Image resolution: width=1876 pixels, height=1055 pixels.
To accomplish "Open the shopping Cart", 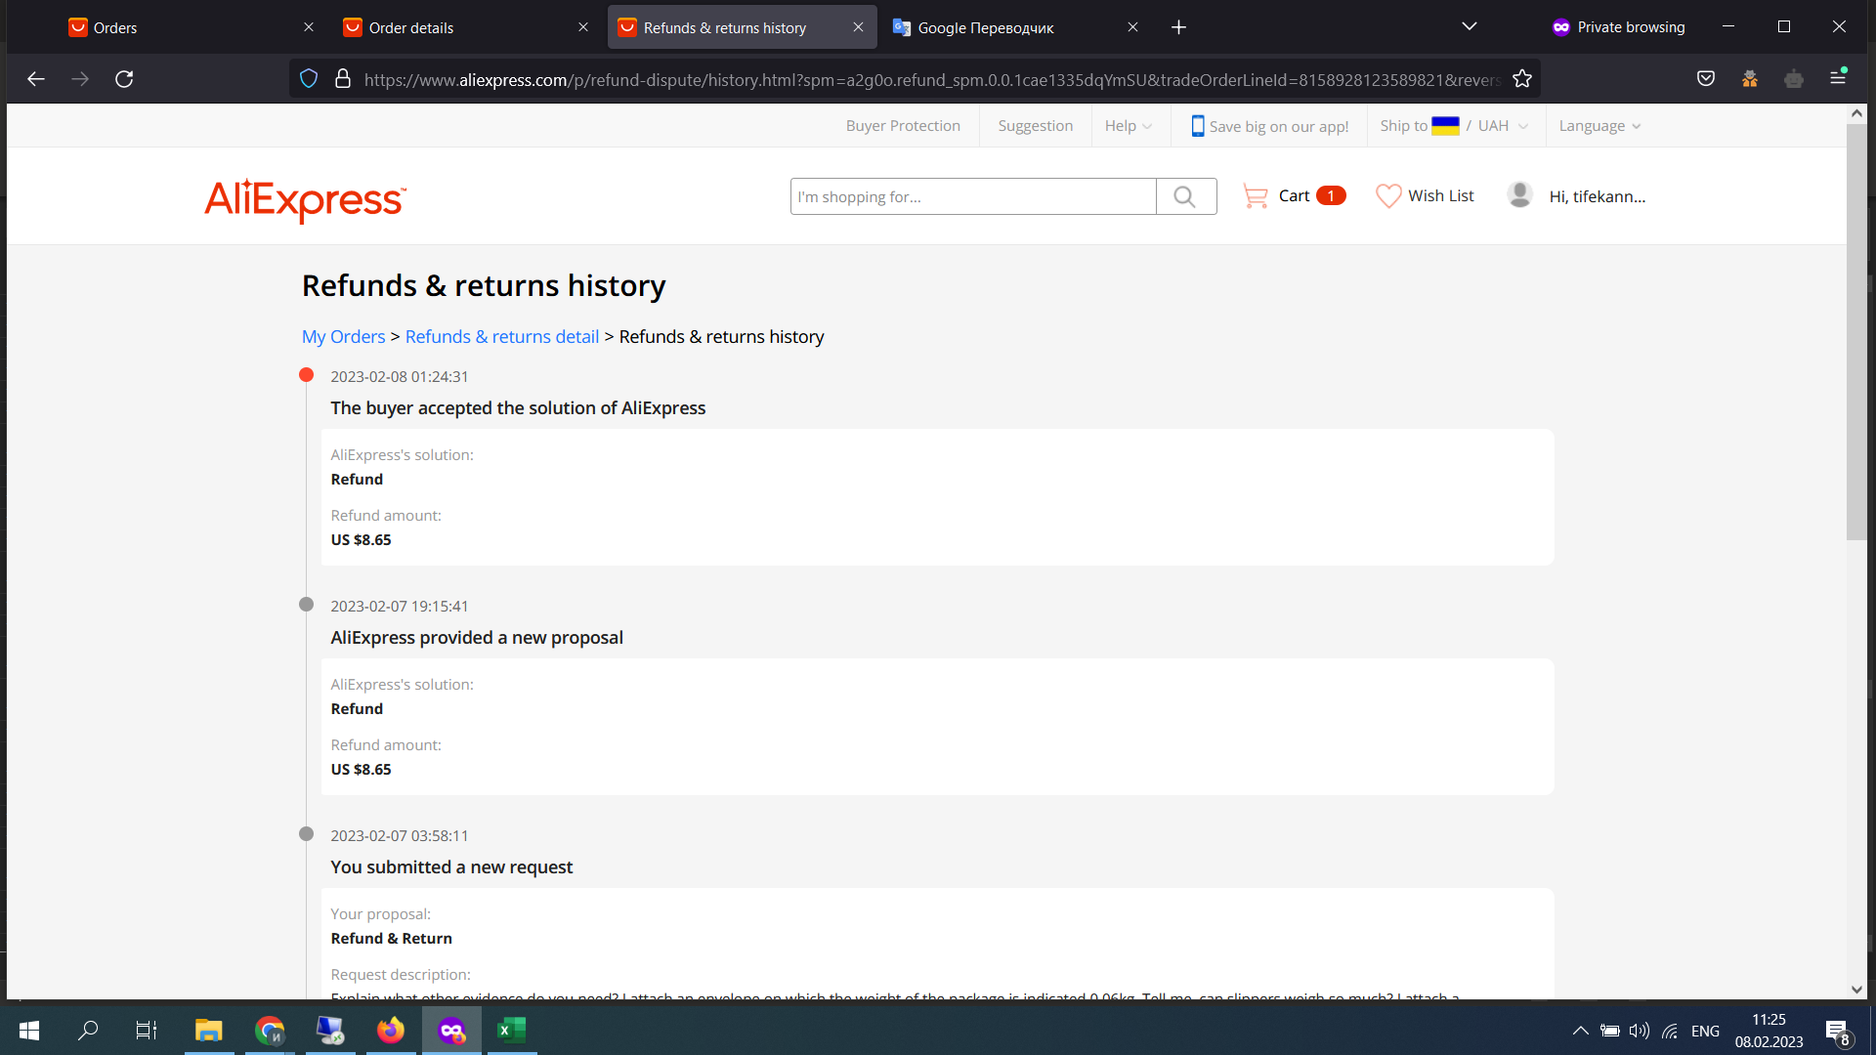I will (x=1294, y=196).
